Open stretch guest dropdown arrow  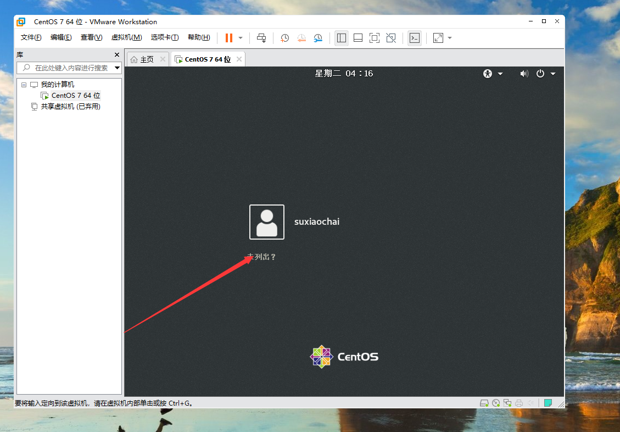click(x=450, y=38)
